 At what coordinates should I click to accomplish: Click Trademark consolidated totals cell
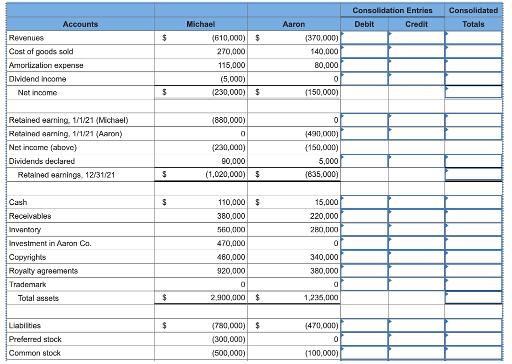click(x=473, y=284)
